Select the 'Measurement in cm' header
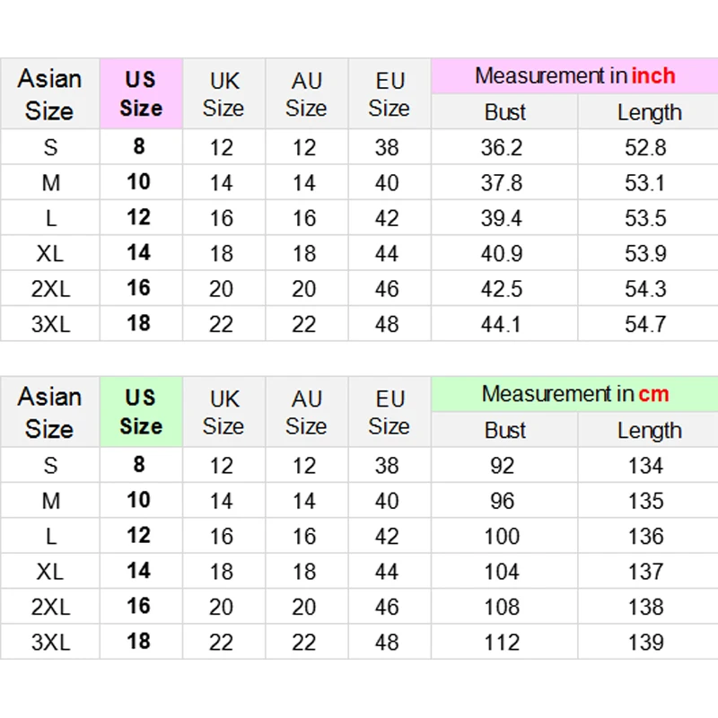This screenshot has height=718, width=718. tap(574, 394)
